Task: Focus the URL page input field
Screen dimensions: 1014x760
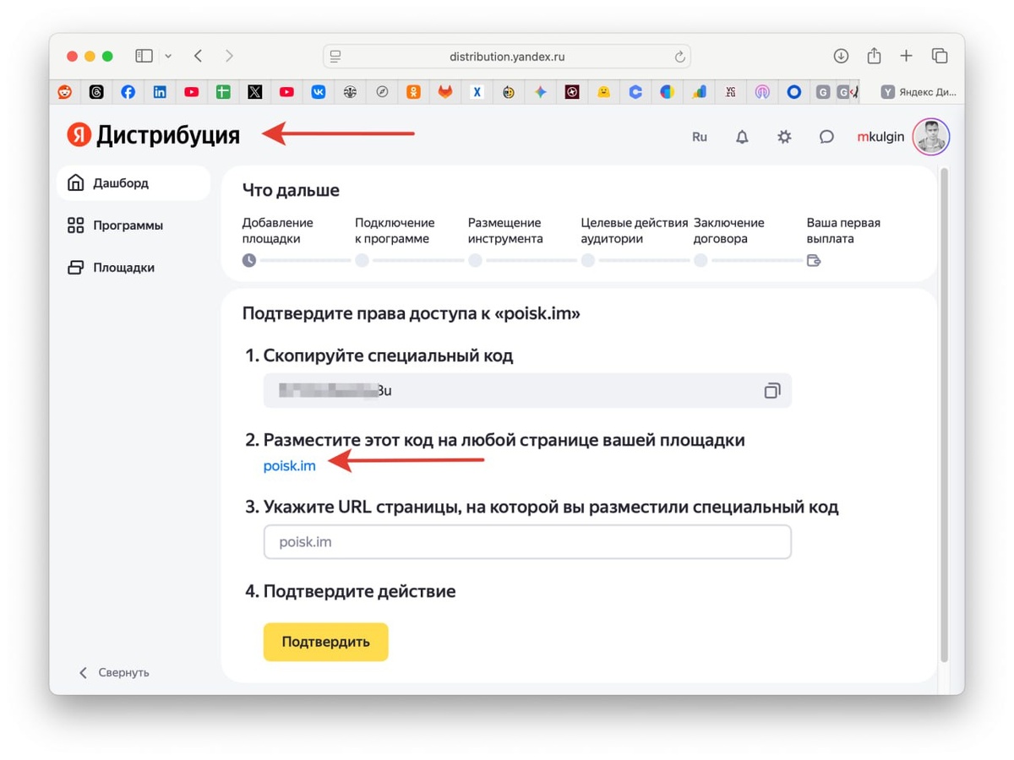Action: point(527,542)
